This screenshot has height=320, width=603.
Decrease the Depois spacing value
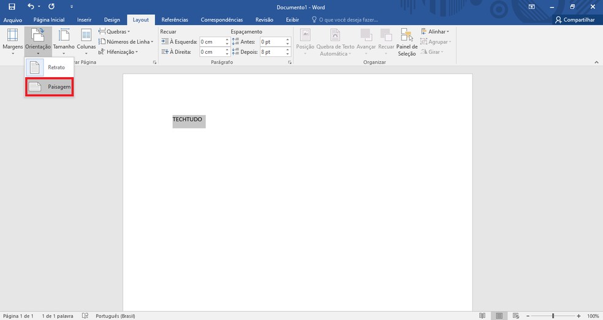[287, 54]
